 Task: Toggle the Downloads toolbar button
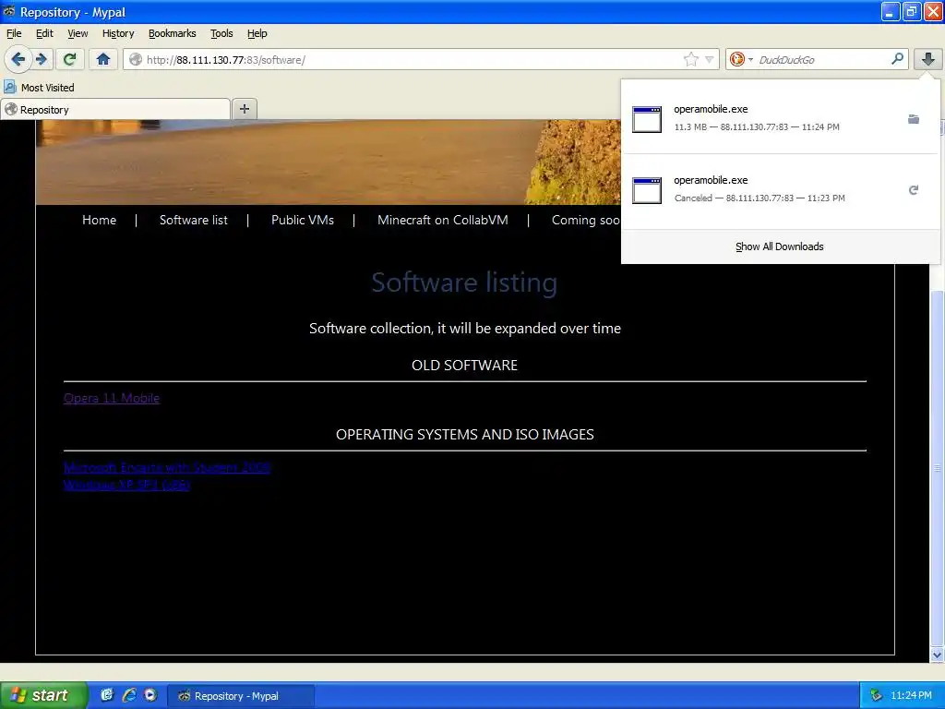click(x=928, y=59)
